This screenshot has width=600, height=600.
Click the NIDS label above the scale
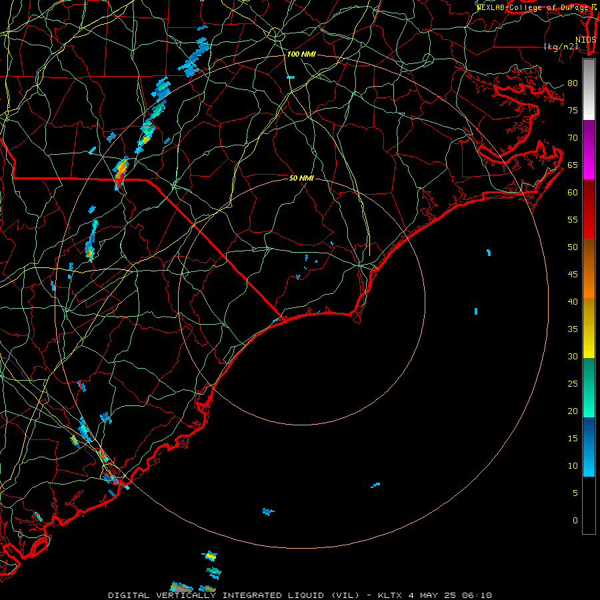[x=585, y=39]
